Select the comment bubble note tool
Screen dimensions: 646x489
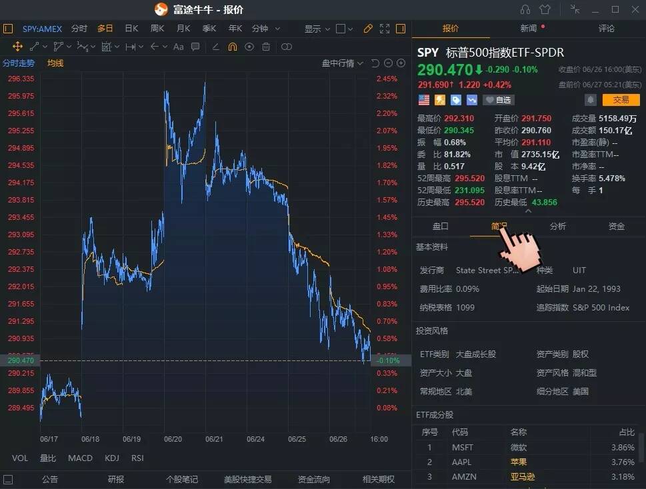(x=195, y=47)
